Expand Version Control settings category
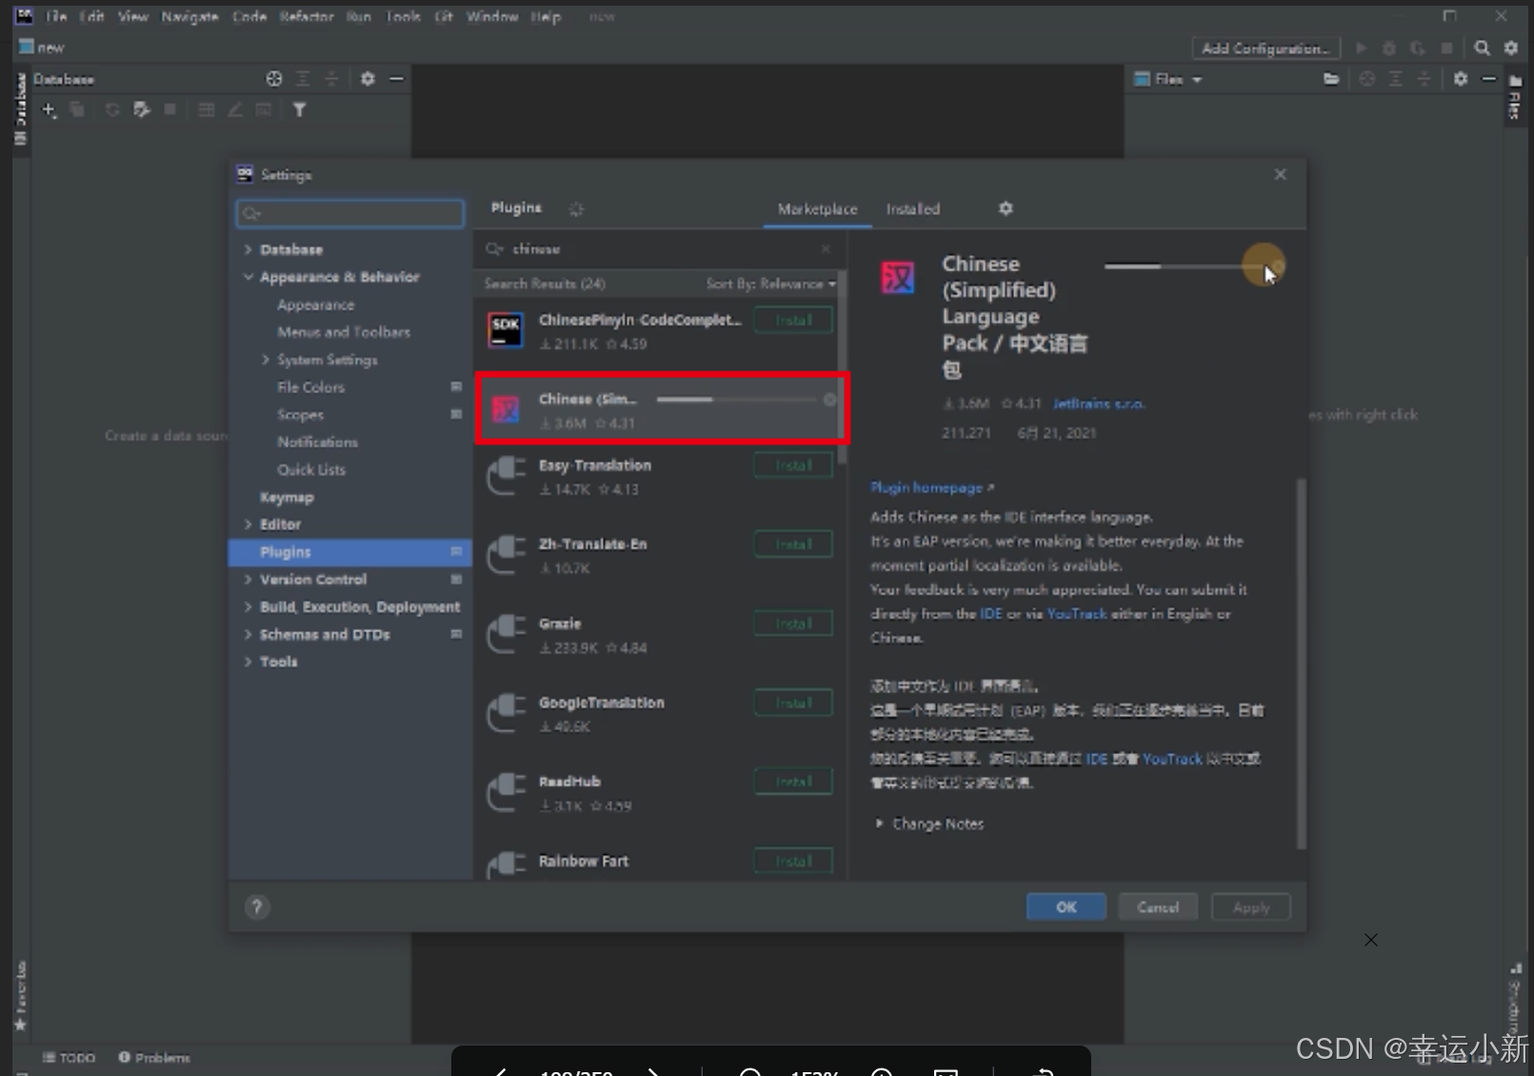Screen dimensions: 1534x1076 (248, 580)
